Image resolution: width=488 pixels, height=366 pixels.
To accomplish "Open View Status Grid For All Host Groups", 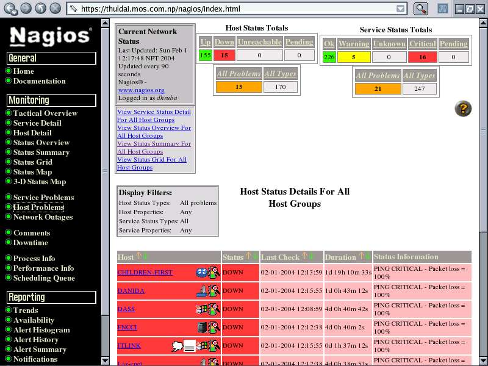I will 152,163.
